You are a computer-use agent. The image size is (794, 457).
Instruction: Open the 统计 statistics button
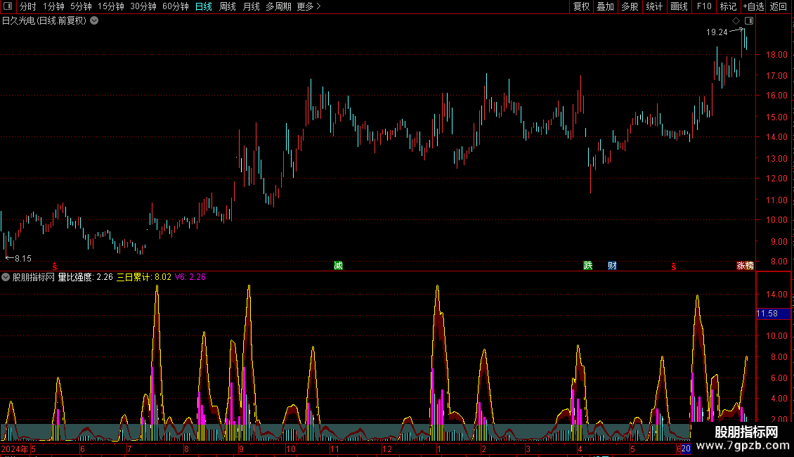[654, 6]
